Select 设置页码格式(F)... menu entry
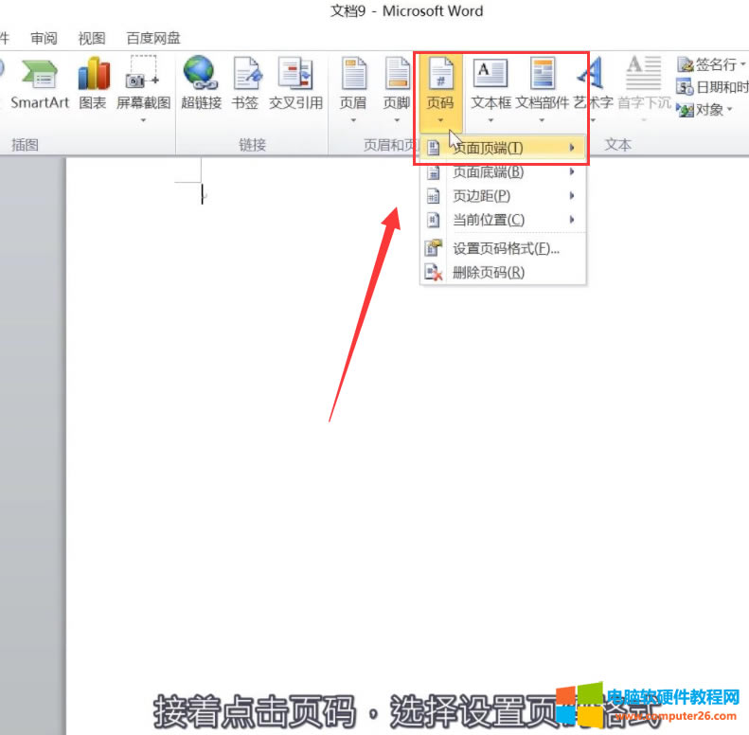 click(x=503, y=248)
